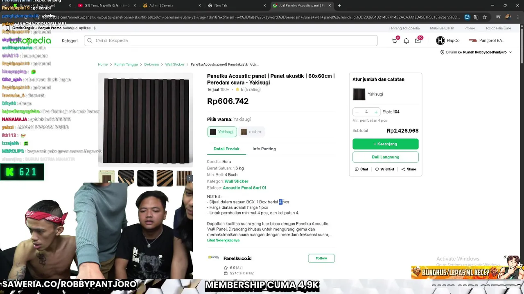
Task: Bookmark page with star icon
Action: click(485, 17)
